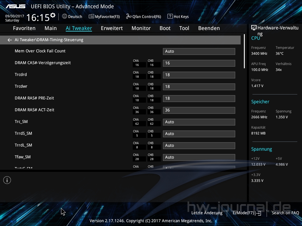This screenshot has height=226, width=302.
Task: Click the memory voltage value 1.350 V
Action: tap(282, 117)
